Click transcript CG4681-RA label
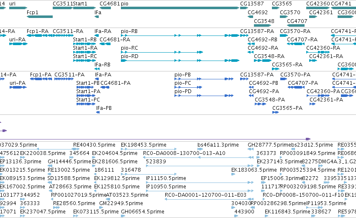The height and width of the screenshot is (218, 356). click(x=115, y=40)
